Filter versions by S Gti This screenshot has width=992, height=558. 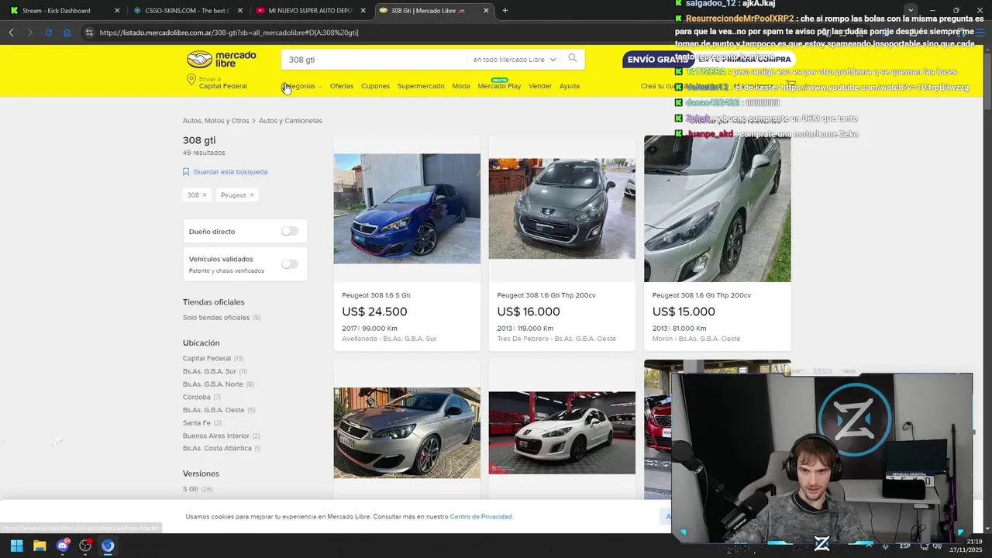click(x=190, y=489)
